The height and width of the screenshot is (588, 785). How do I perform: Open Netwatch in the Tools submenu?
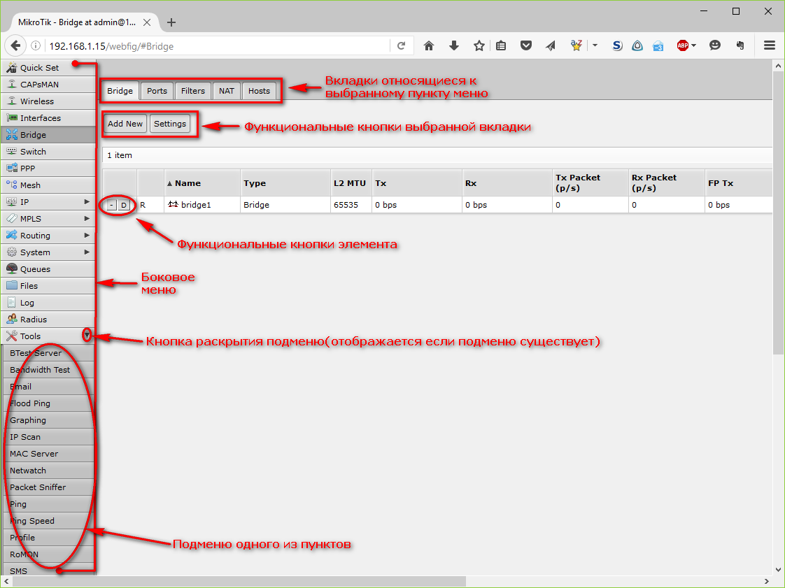point(48,471)
